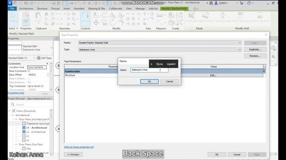Click the Default 3D View house icon
The height and width of the screenshot is (160, 286).
pyautogui.click(x=96, y=3)
